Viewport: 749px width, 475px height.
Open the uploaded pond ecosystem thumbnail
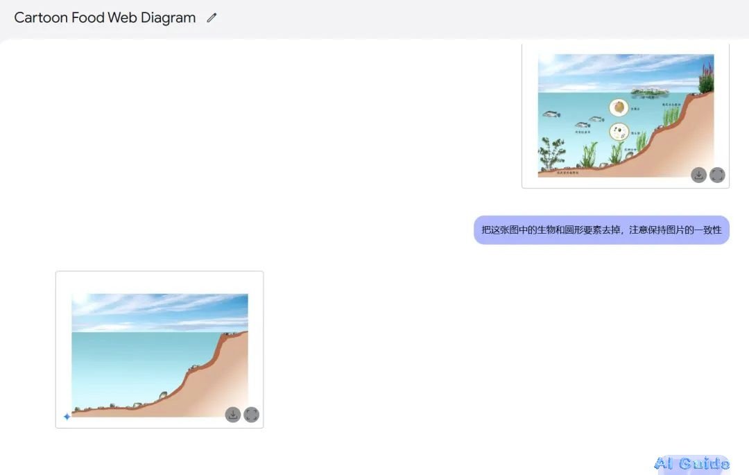point(626,116)
